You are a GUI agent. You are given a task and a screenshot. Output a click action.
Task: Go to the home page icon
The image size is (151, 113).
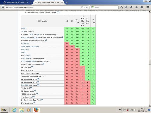pyautogui.click(x=137, y=7)
